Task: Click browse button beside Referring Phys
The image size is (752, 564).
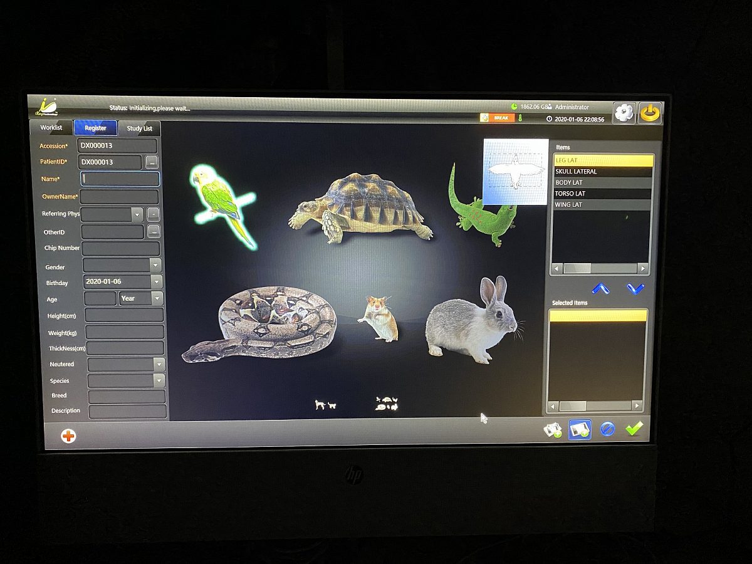Action: (153, 214)
